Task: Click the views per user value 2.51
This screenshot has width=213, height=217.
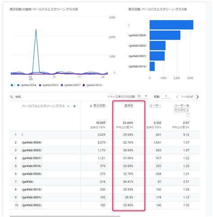Action: pyautogui.click(x=186, y=181)
